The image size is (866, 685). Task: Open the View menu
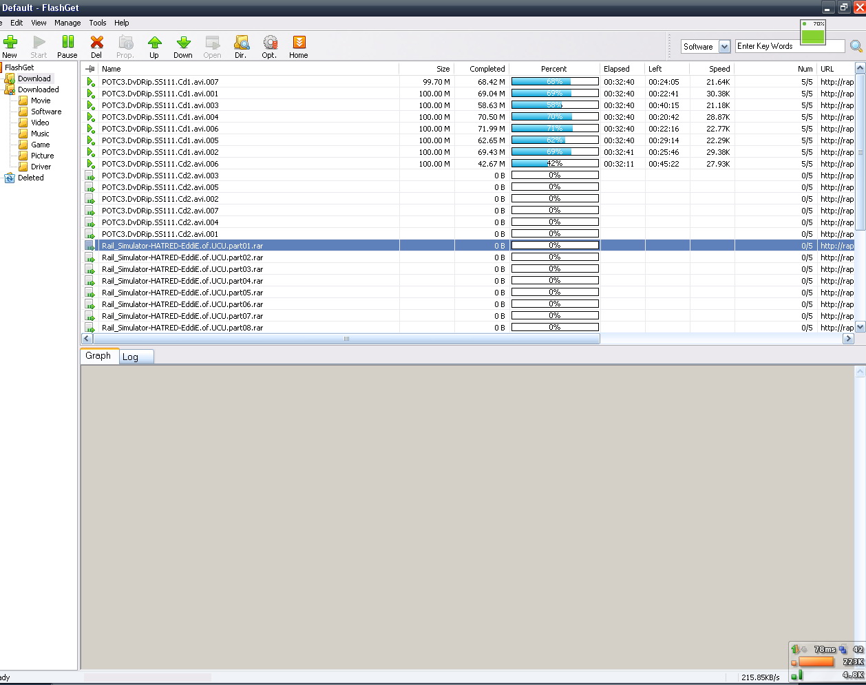(x=39, y=23)
